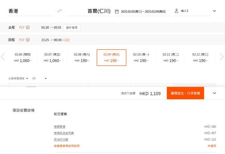This screenshot has height=154, width=225.
Task: Click the return time 21:25 → 00:30
Action: (x=51, y=40)
